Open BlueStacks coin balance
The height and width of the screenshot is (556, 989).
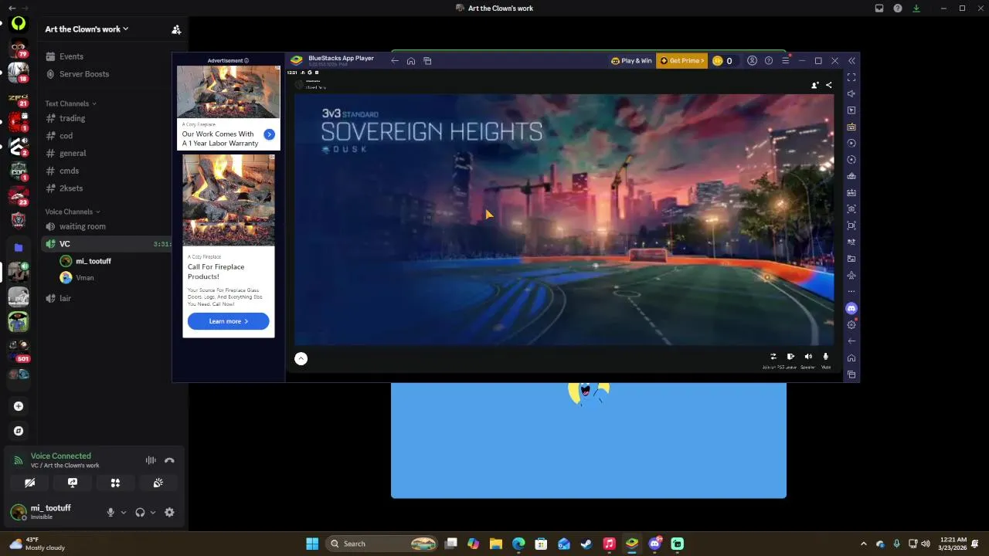722,61
